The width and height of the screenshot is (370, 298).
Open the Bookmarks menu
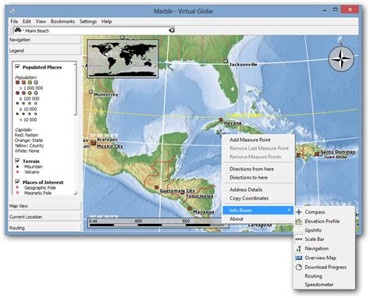[x=62, y=22]
